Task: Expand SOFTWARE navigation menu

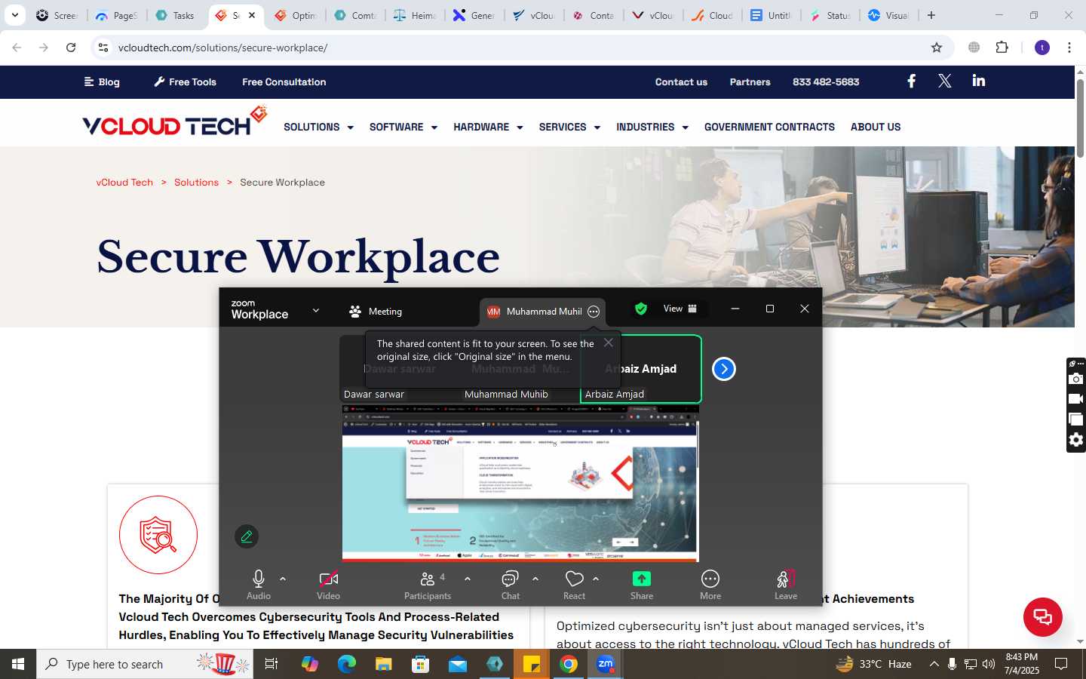Action: (x=403, y=127)
